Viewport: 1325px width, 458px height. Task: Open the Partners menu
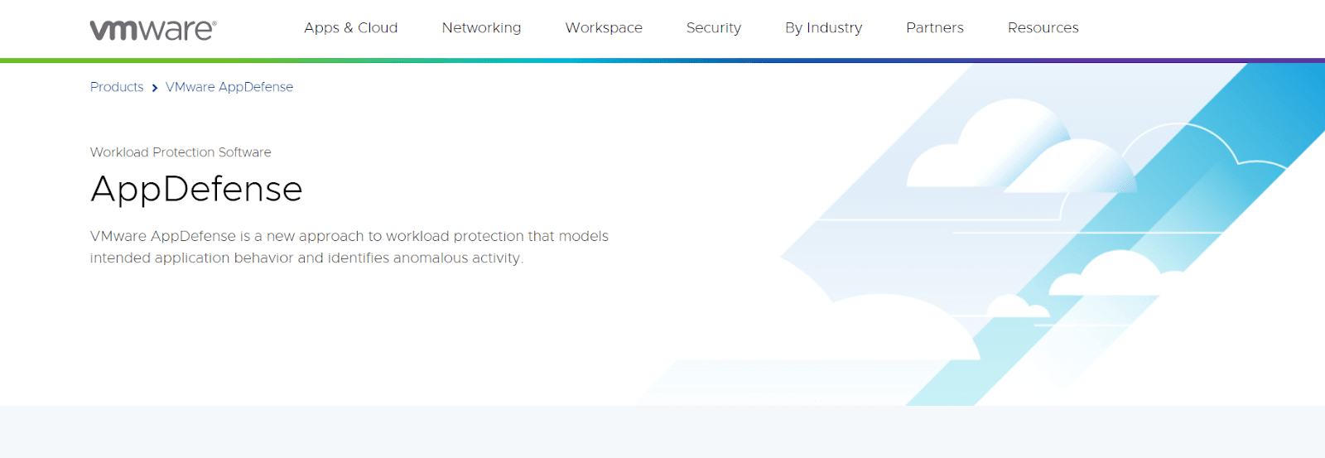(935, 28)
